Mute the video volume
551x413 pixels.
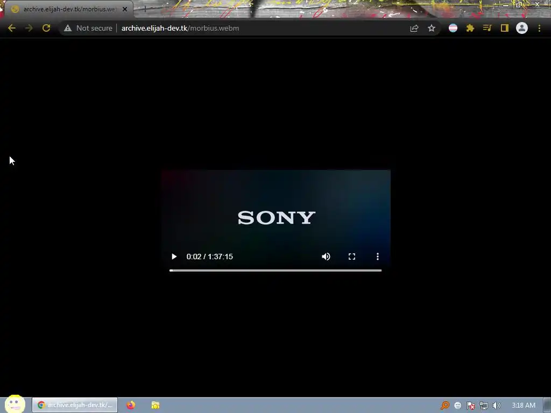pos(326,257)
